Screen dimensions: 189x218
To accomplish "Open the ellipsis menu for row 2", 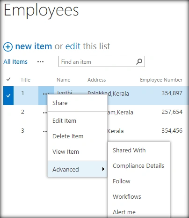I will point(45,113).
